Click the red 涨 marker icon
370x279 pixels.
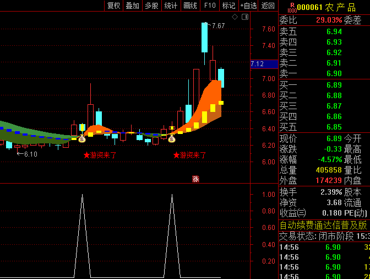point(195,179)
